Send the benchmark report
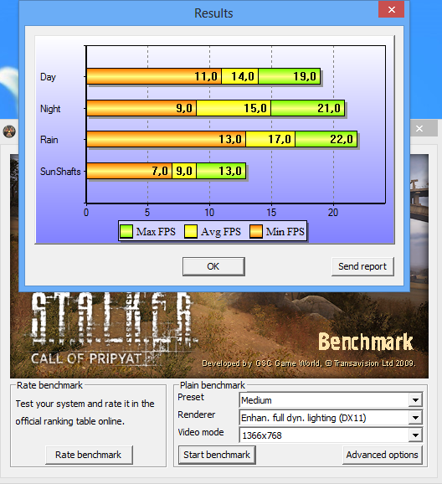The height and width of the screenshot is (484, 442). click(x=362, y=266)
